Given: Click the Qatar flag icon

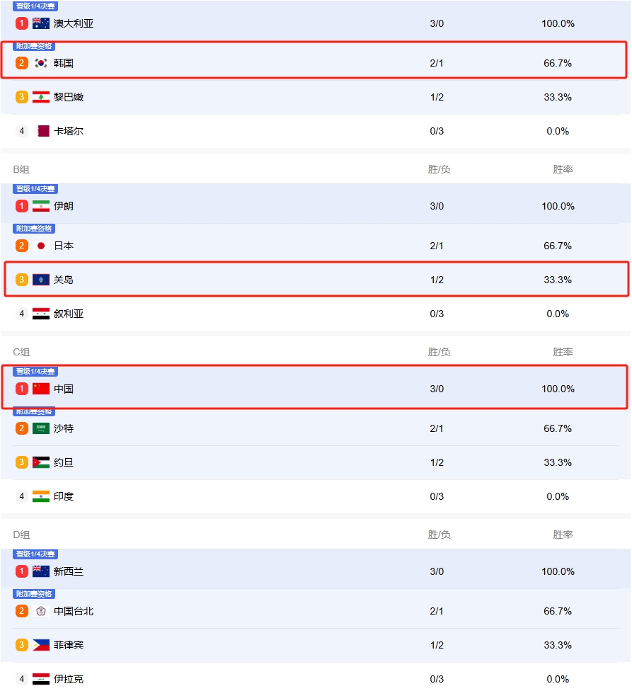Looking at the screenshot, I should click(x=41, y=131).
